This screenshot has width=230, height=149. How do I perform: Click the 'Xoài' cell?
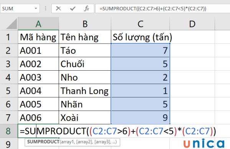pyautogui.click(x=85, y=118)
